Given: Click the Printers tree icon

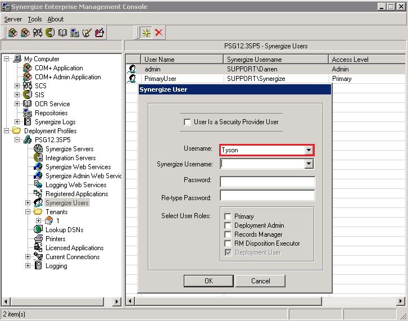Looking at the screenshot, I should click(x=38, y=238).
